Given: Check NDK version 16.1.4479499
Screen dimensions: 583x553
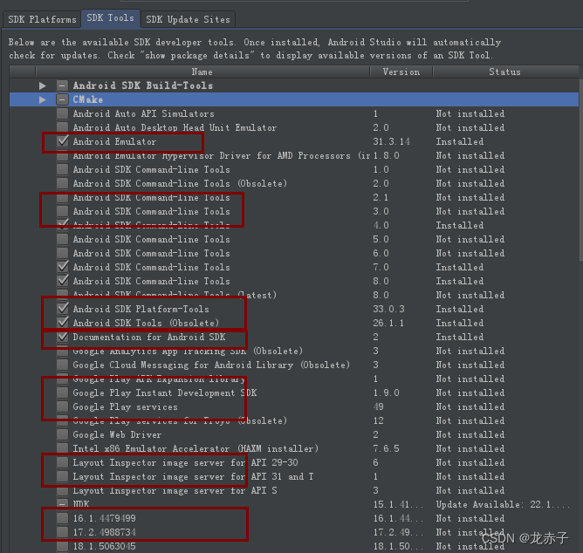Looking at the screenshot, I should coord(63,518).
